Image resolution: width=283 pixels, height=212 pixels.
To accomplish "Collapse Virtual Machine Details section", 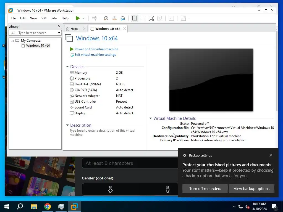I will [x=151, y=118].
